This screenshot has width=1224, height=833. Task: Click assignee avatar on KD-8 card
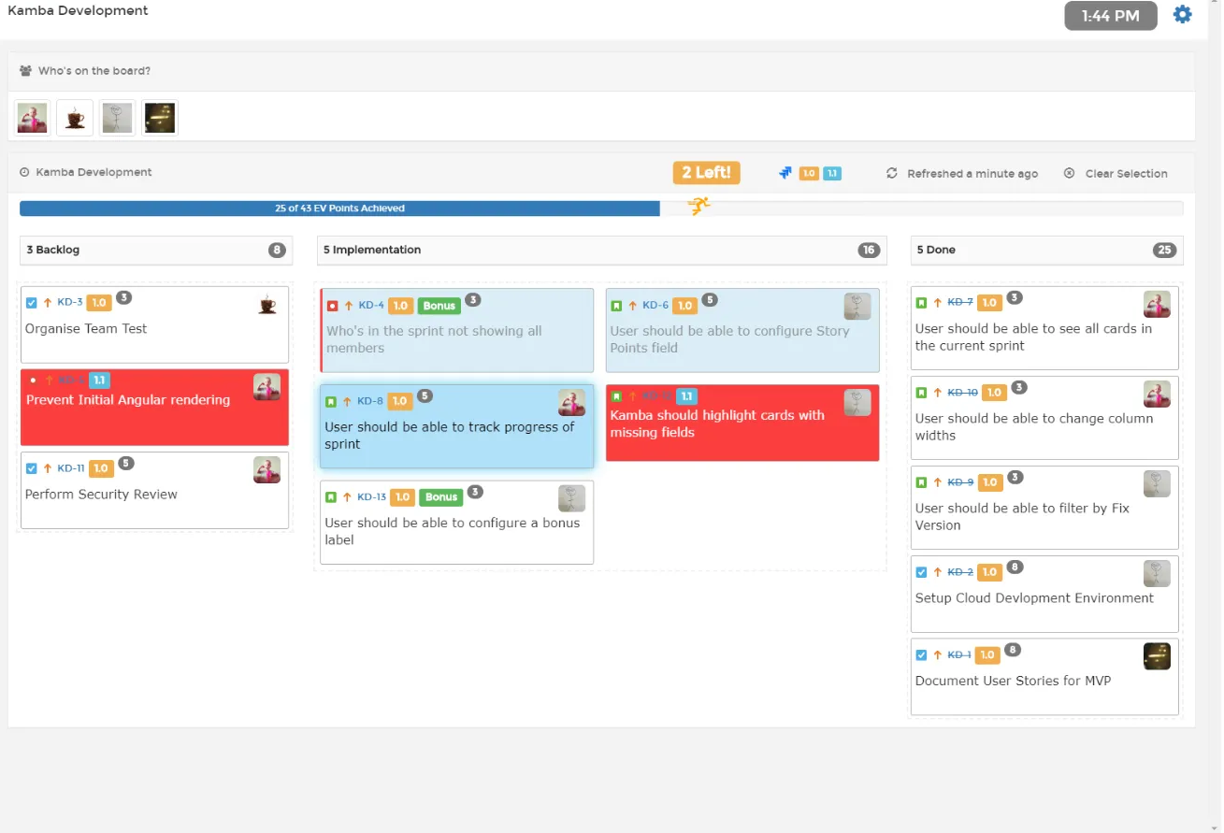[572, 403]
